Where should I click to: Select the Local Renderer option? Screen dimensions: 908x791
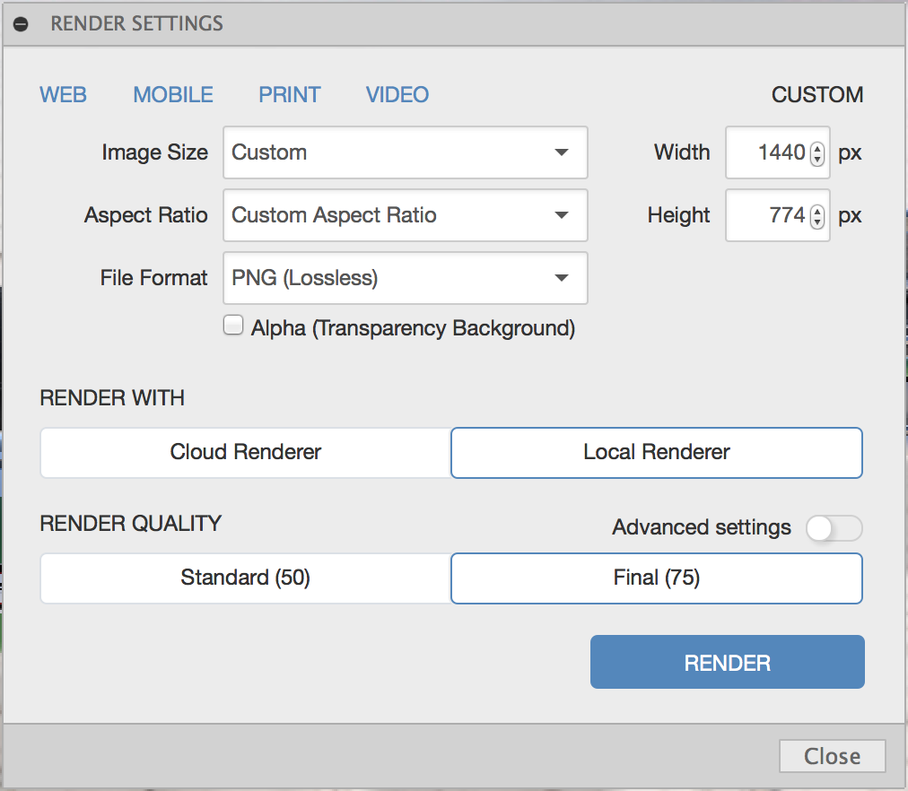[656, 452]
